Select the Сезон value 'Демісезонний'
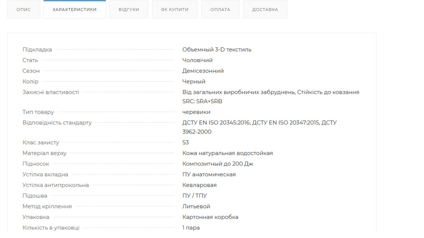Screen dimensions: 424x238 click(x=203, y=71)
